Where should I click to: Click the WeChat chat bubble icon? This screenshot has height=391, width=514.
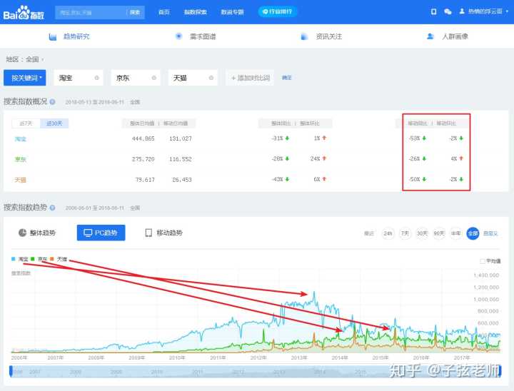pyautogui.click(x=448, y=11)
